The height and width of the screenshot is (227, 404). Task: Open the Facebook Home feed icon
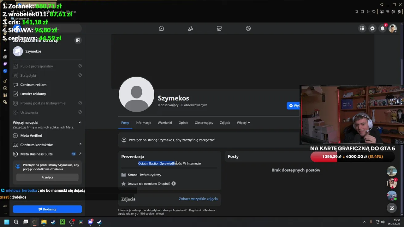pos(161,28)
